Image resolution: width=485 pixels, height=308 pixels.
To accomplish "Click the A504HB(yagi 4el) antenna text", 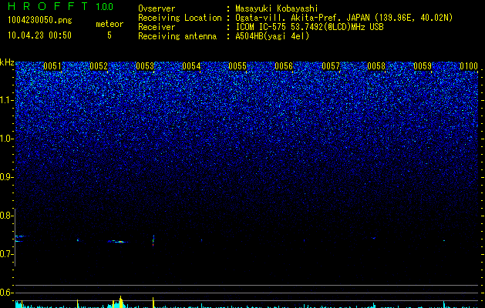I will click(x=272, y=36).
